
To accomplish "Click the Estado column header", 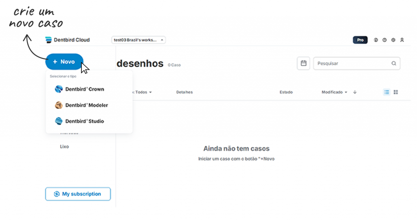I will pos(286,92).
